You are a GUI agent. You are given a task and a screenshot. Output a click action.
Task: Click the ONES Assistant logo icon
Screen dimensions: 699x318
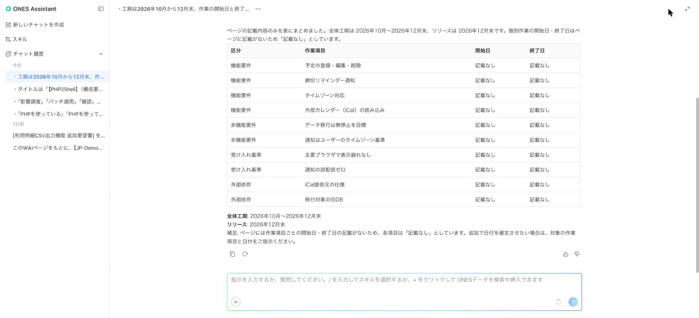pyautogui.click(x=8, y=9)
